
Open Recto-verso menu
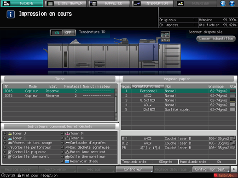[x=58, y=169]
